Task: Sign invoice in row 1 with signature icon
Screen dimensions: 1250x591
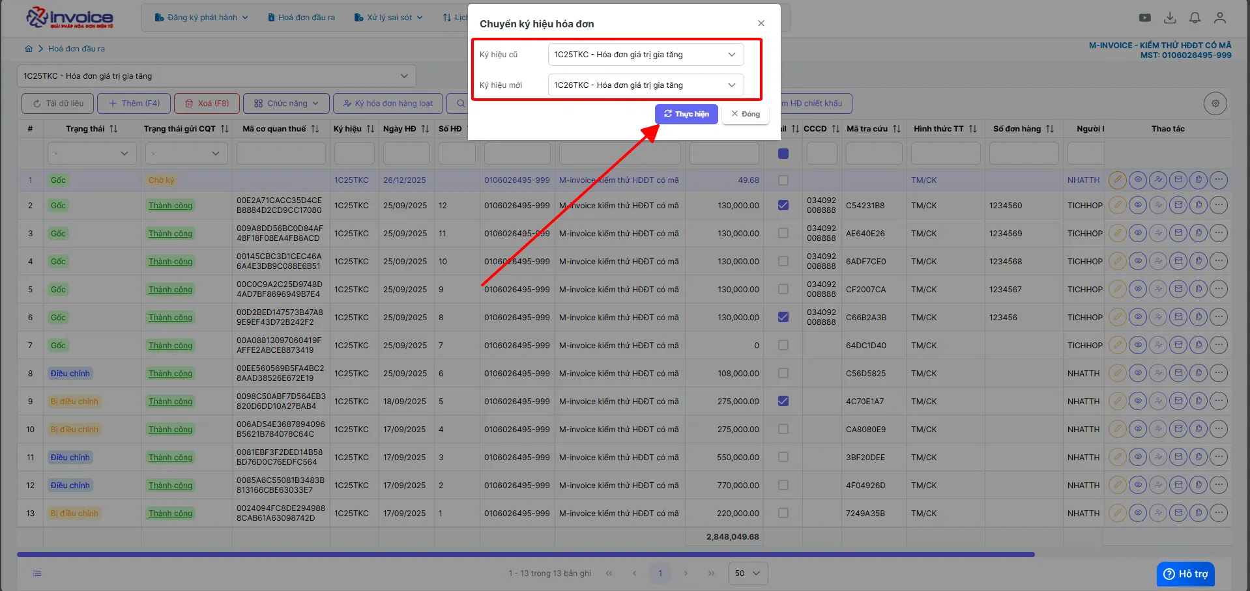Action: point(1158,180)
